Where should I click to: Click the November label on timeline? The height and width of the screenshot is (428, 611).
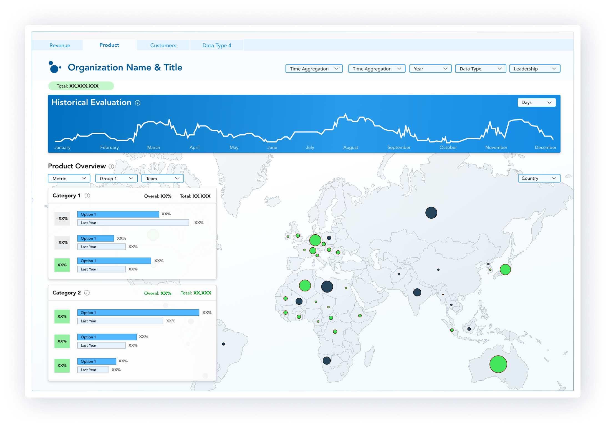496,148
